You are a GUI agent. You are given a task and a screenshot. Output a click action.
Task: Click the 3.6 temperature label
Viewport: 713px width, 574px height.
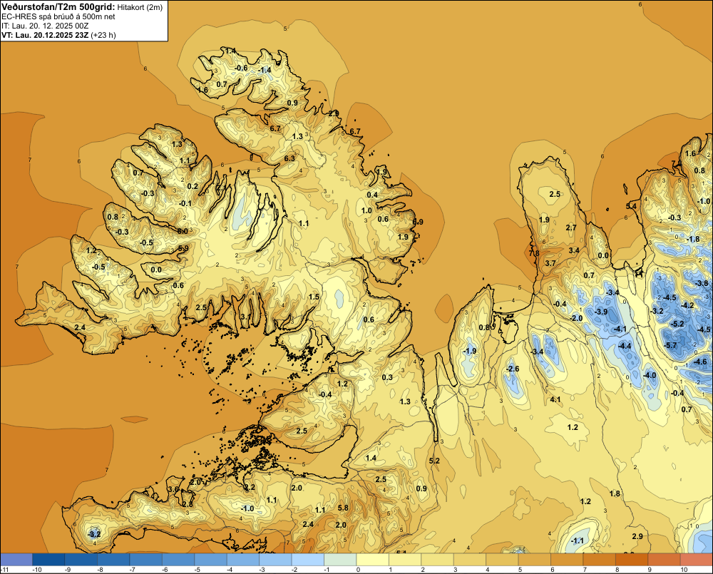point(173,489)
